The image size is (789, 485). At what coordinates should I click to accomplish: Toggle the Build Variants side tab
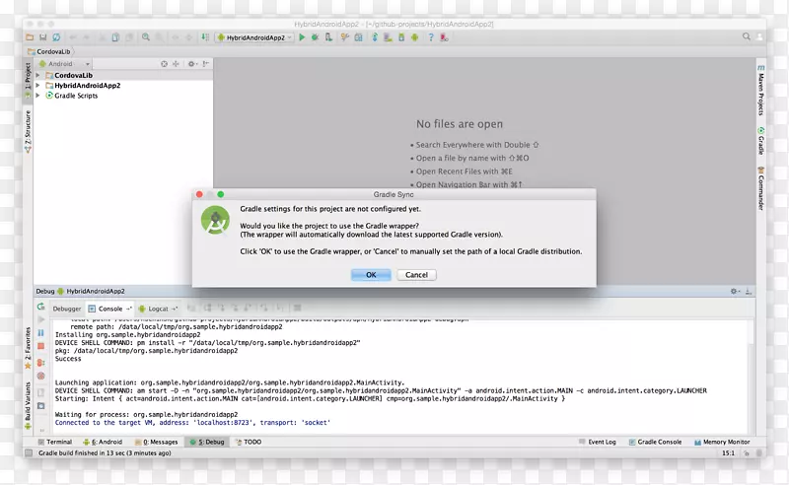pos(28,405)
